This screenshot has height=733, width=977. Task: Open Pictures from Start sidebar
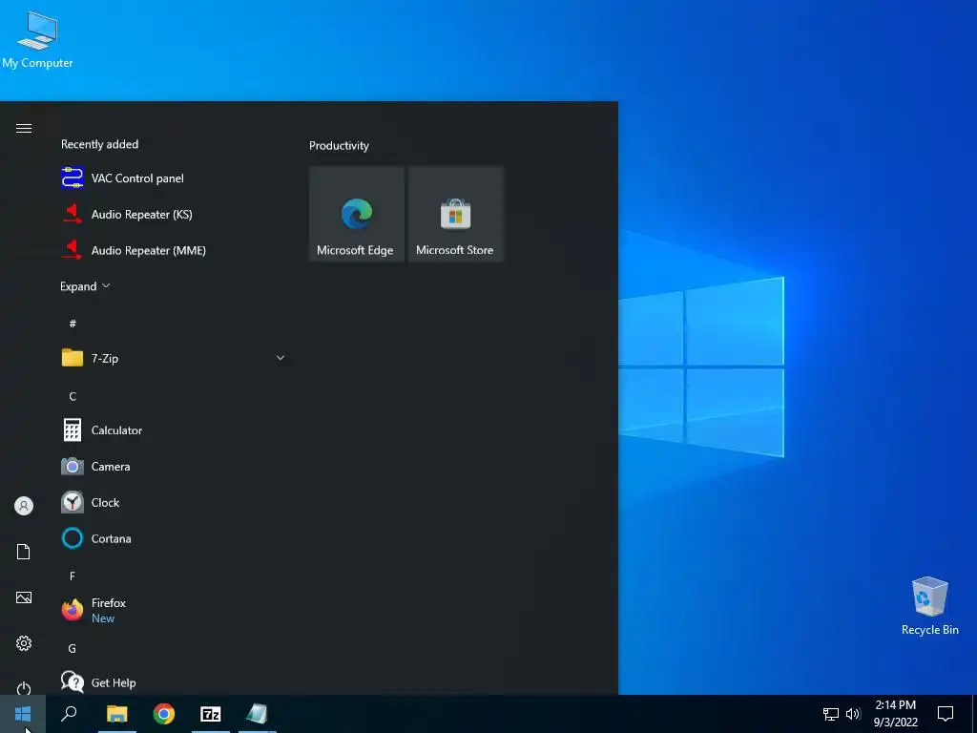pos(24,597)
